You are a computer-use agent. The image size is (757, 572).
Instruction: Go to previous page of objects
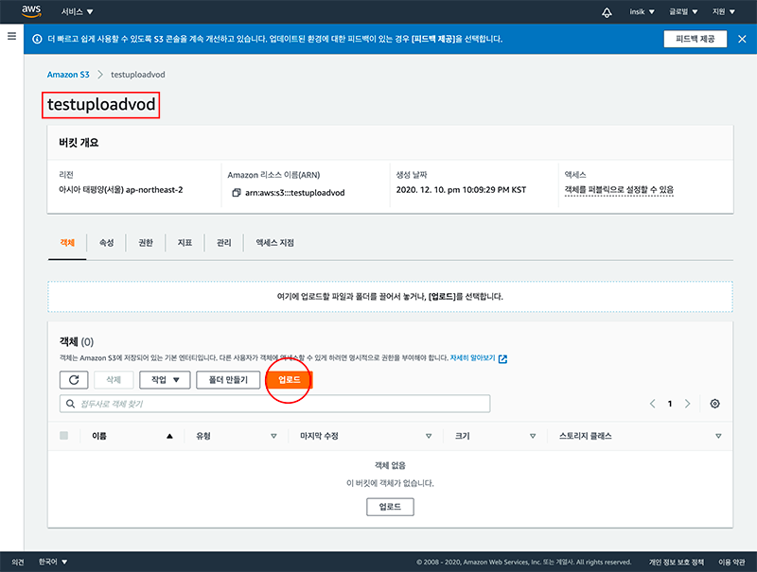click(652, 404)
